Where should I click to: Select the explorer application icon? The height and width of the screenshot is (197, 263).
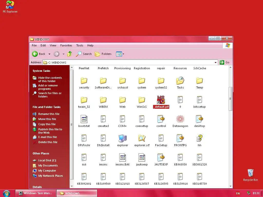(123, 138)
